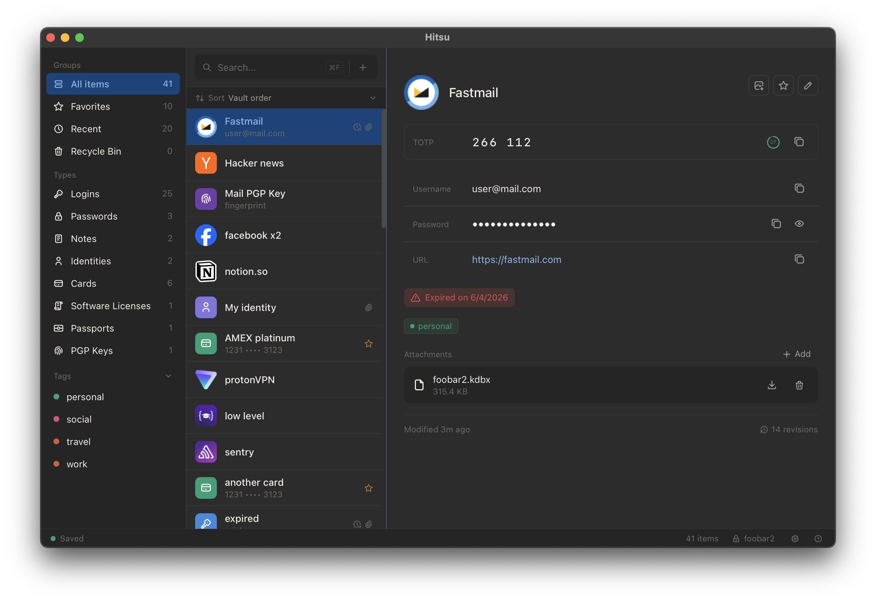Filter by social tag
The height and width of the screenshot is (601, 876).
113,419
